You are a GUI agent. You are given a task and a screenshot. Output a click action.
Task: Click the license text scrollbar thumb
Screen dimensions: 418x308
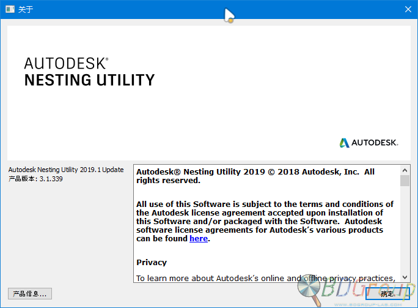[x=405, y=181]
